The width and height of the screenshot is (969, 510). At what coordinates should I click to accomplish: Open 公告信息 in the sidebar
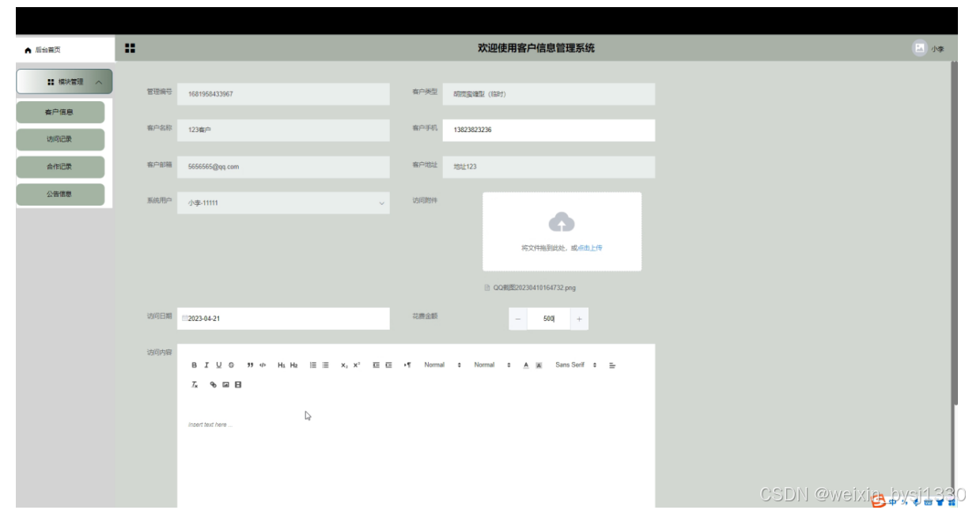point(60,194)
